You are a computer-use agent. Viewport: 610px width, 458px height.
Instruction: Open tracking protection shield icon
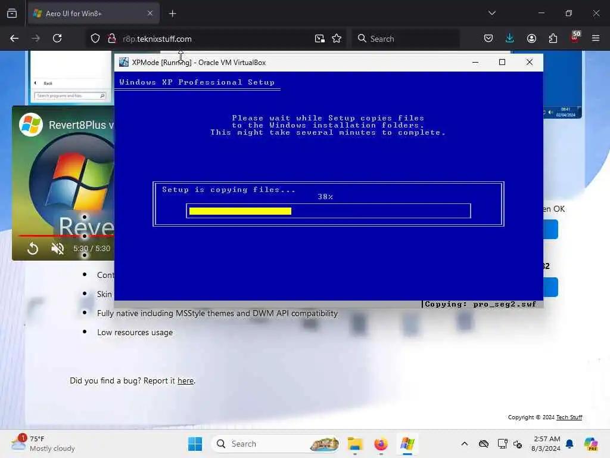coord(95,39)
